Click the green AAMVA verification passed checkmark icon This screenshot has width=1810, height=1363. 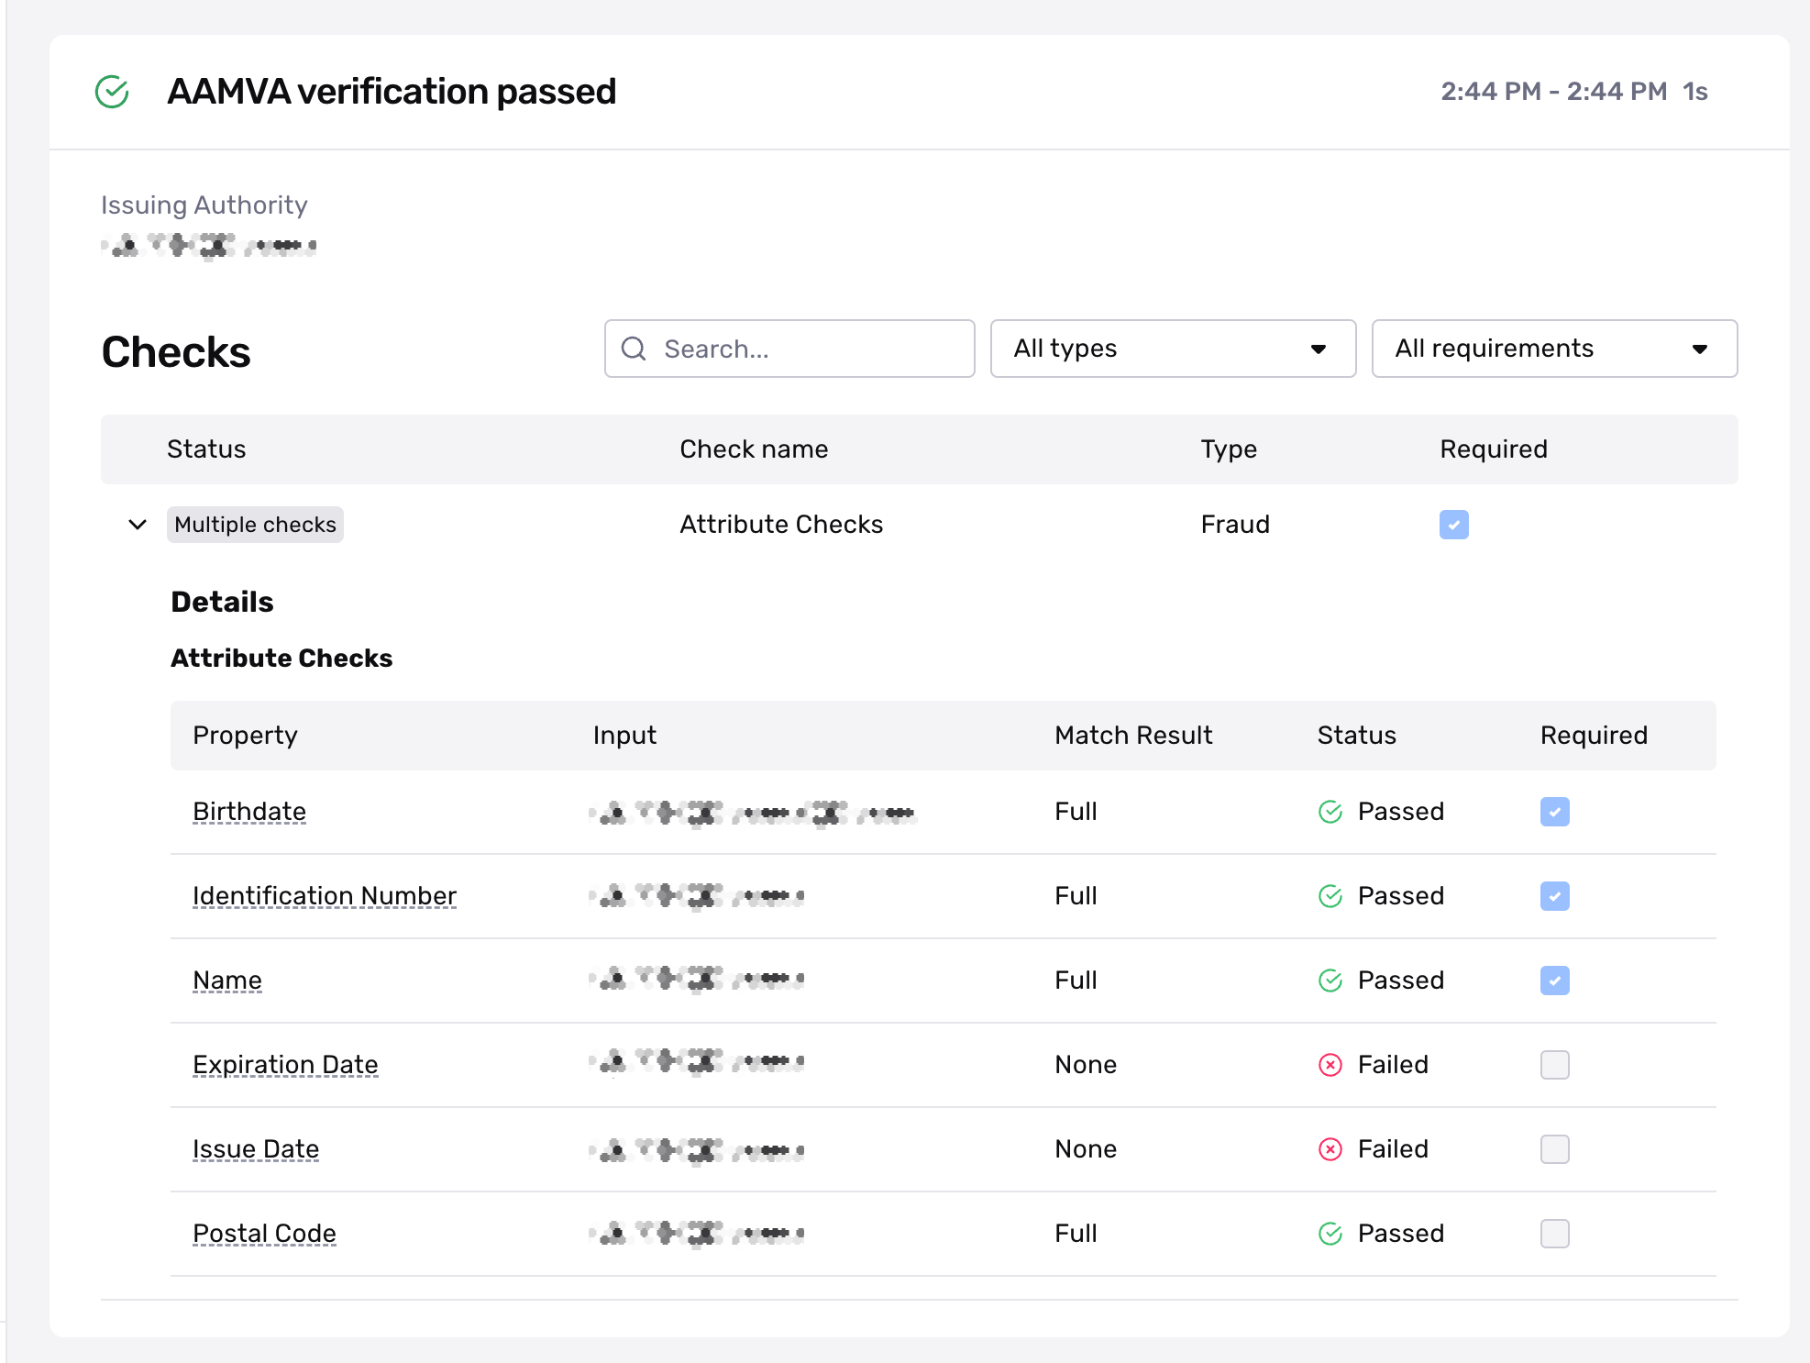(112, 92)
